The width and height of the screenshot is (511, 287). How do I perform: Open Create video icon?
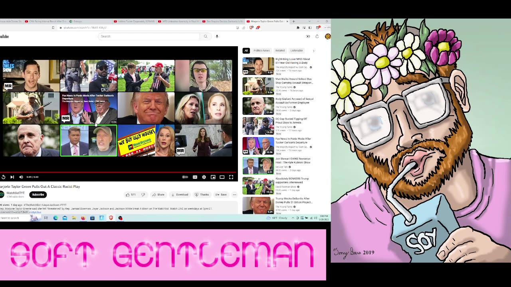tap(308, 36)
